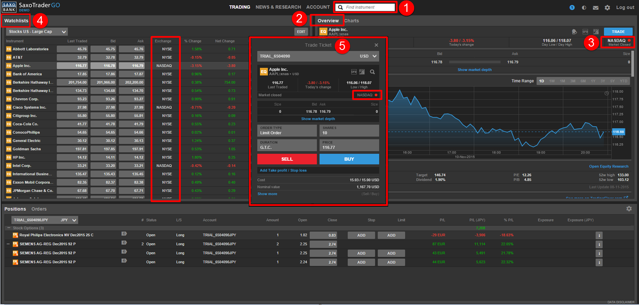
Task: Open platform settings gear in header
Action: click(x=607, y=8)
